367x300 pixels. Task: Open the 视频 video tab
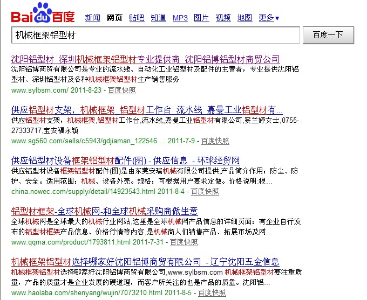[x=223, y=18]
